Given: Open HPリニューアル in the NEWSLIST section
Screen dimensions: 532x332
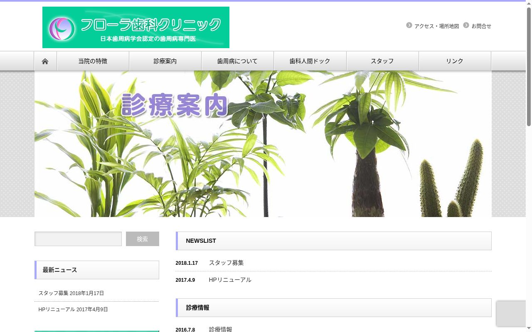Looking at the screenshot, I should (230, 280).
